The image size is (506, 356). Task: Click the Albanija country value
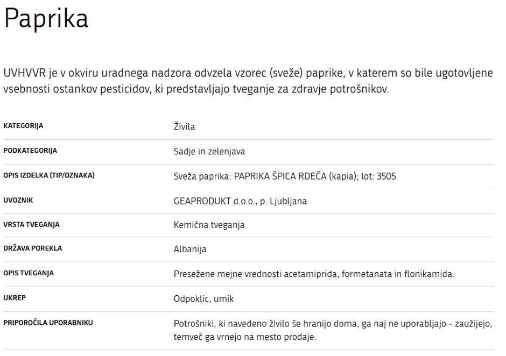(189, 250)
